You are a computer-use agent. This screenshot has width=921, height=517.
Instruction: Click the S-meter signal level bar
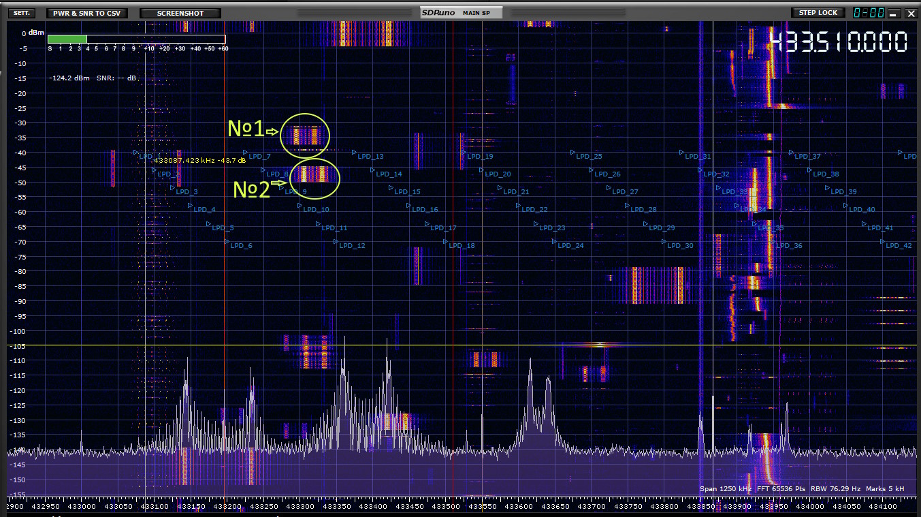click(136, 39)
